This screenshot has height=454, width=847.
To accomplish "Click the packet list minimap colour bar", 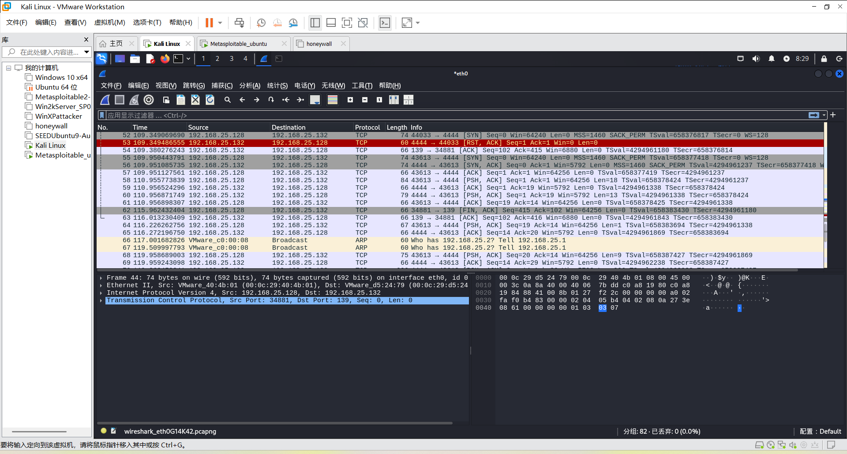I will [x=825, y=195].
